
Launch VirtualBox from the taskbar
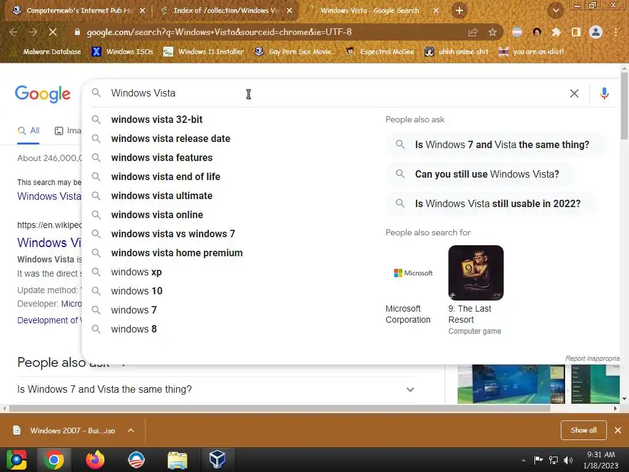(217, 460)
